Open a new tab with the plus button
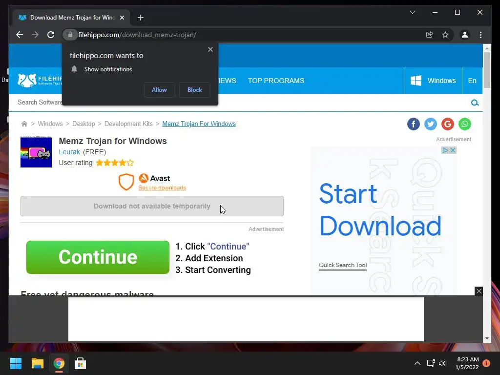Image resolution: width=500 pixels, height=375 pixels. tap(141, 18)
